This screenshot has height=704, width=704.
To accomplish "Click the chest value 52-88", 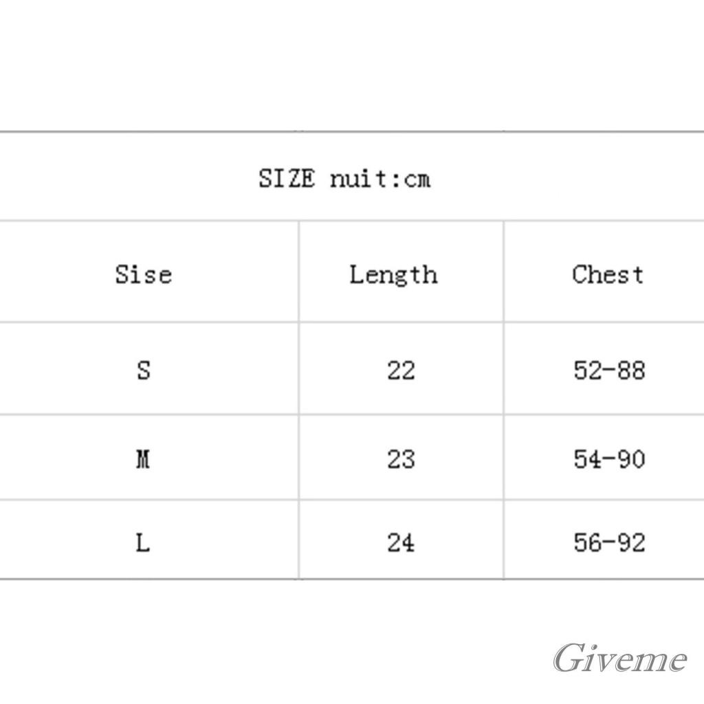I will point(609,371).
